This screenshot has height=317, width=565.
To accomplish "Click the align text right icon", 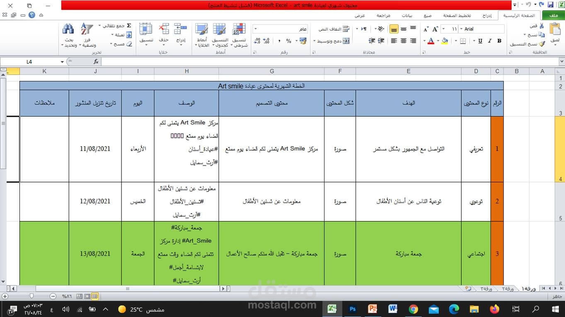I will pos(413,41).
